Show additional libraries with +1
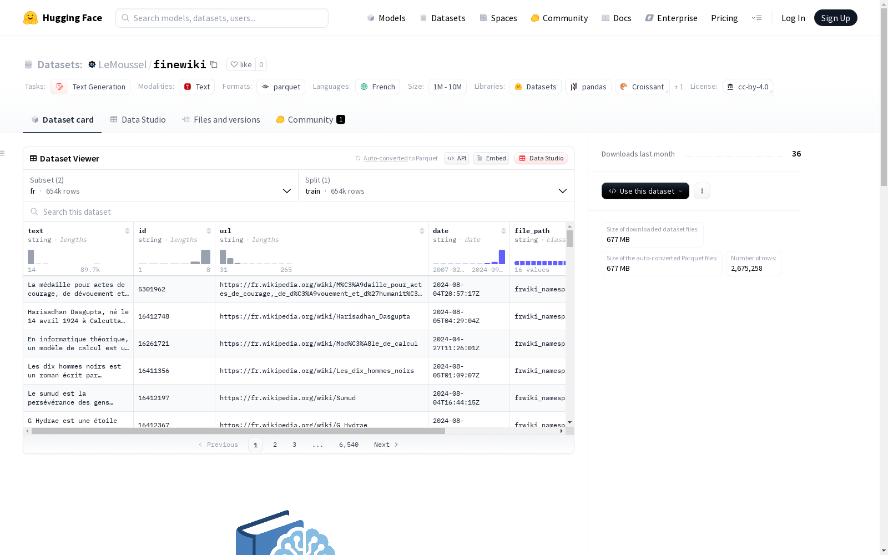Image resolution: width=888 pixels, height=555 pixels. [x=679, y=87]
